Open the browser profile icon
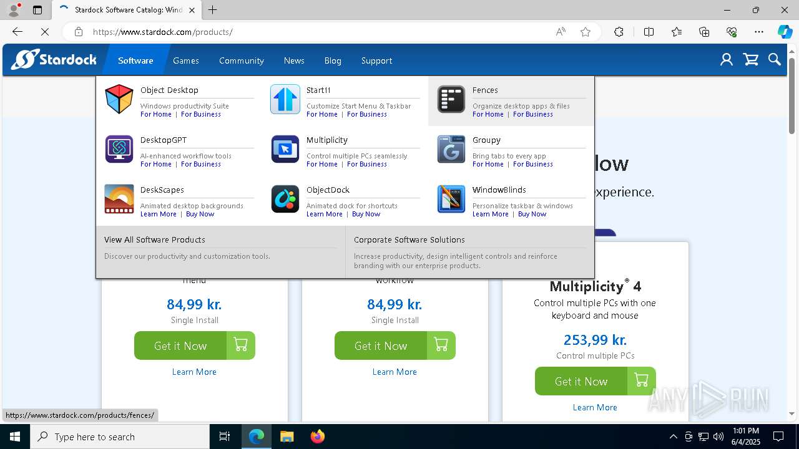The image size is (799, 449). (14, 10)
